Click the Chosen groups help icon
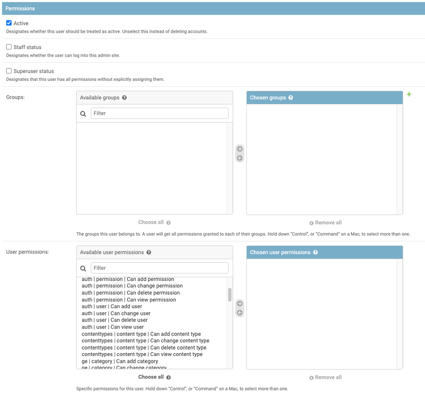 (291, 98)
